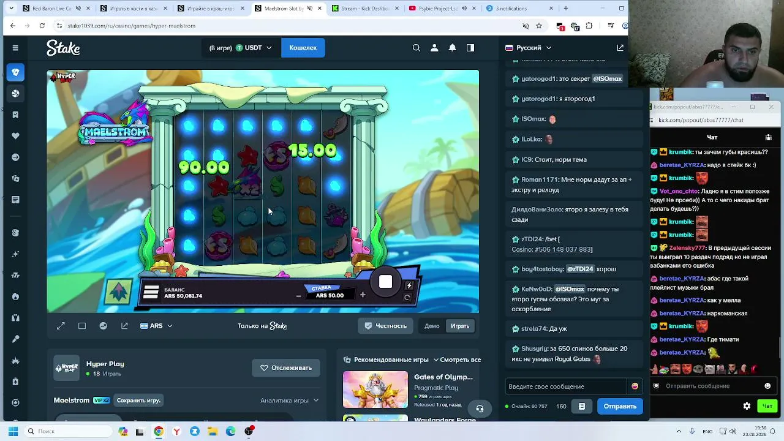
Task: Open Kick chat settings gear
Action: 747,406
